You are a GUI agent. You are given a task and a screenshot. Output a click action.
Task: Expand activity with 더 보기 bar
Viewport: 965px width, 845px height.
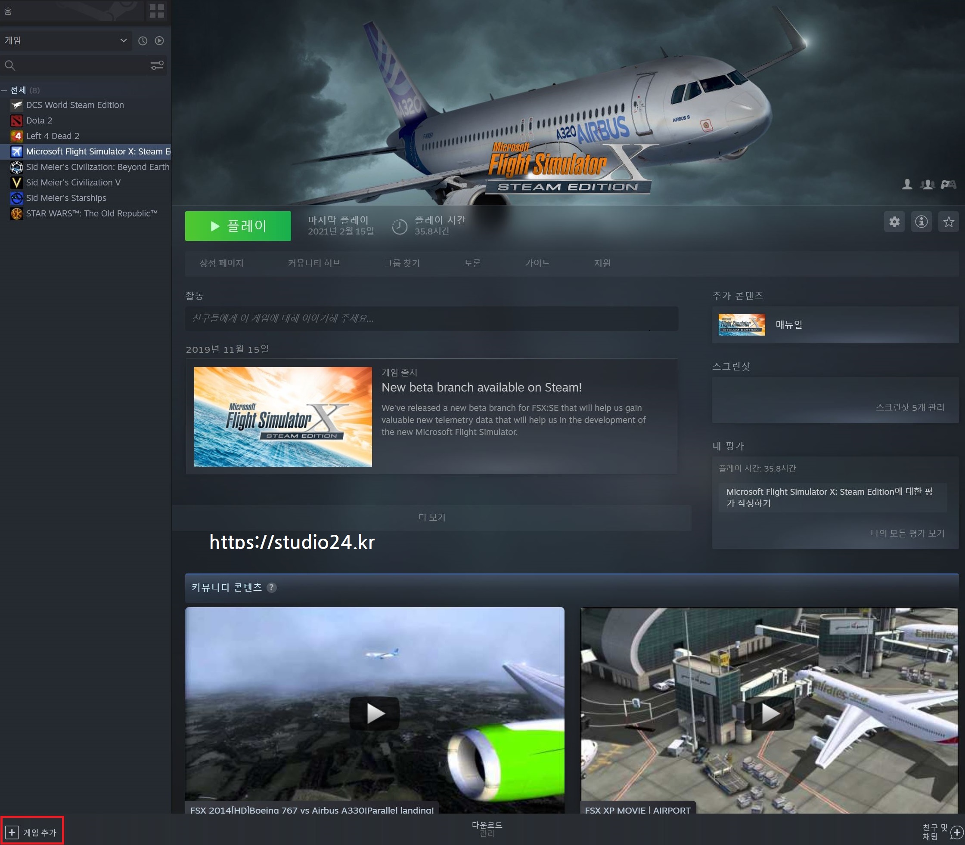pos(432,517)
